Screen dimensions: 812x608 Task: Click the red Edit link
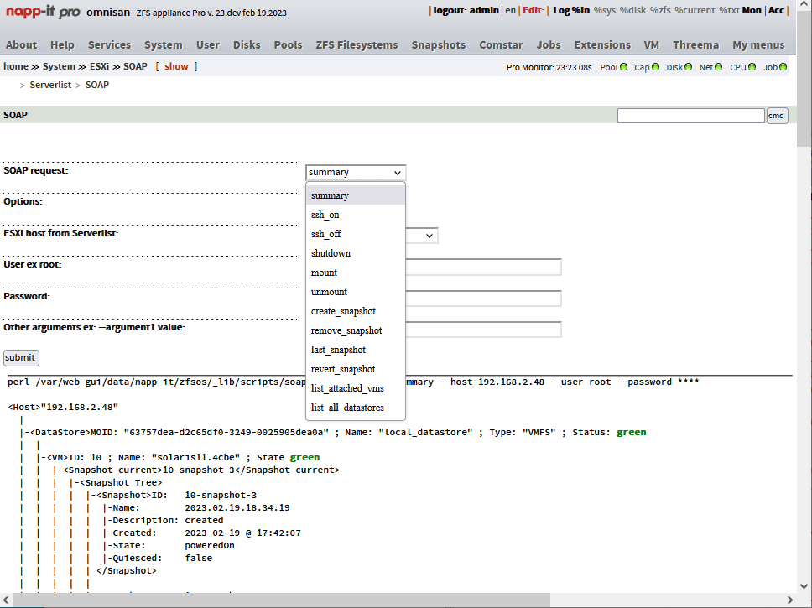tap(533, 10)
